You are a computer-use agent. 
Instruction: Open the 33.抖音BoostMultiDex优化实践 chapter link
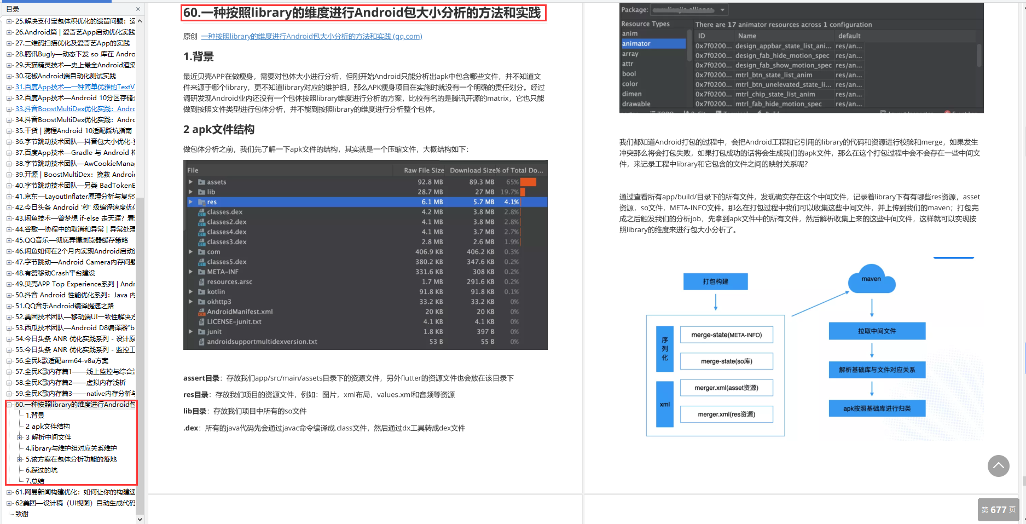[75, 109]
